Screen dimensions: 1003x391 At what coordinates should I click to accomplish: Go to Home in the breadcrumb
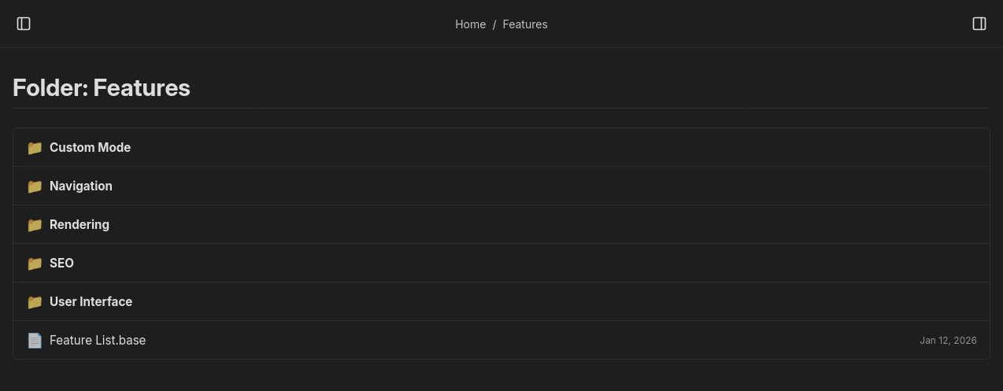pos(470,24)
